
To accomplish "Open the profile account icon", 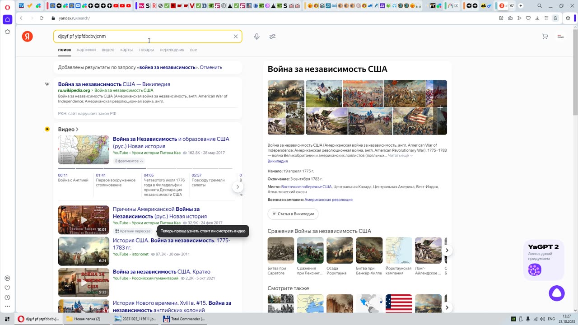I will click(555, 18).
